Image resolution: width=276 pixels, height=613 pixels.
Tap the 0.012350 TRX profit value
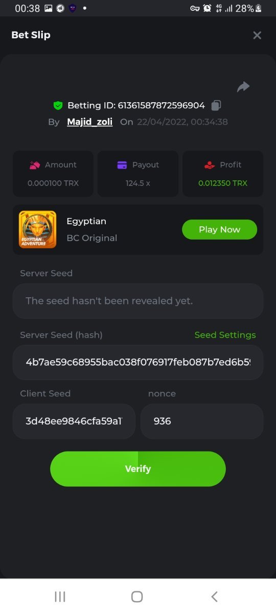tap(223, 183)
